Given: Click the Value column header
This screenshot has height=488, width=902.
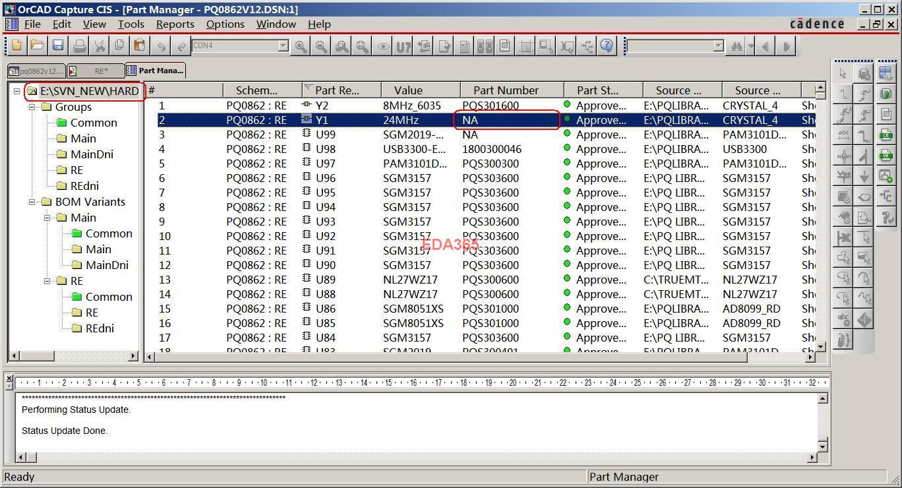Looking at the screenshot, I should (x=408, y=90).
